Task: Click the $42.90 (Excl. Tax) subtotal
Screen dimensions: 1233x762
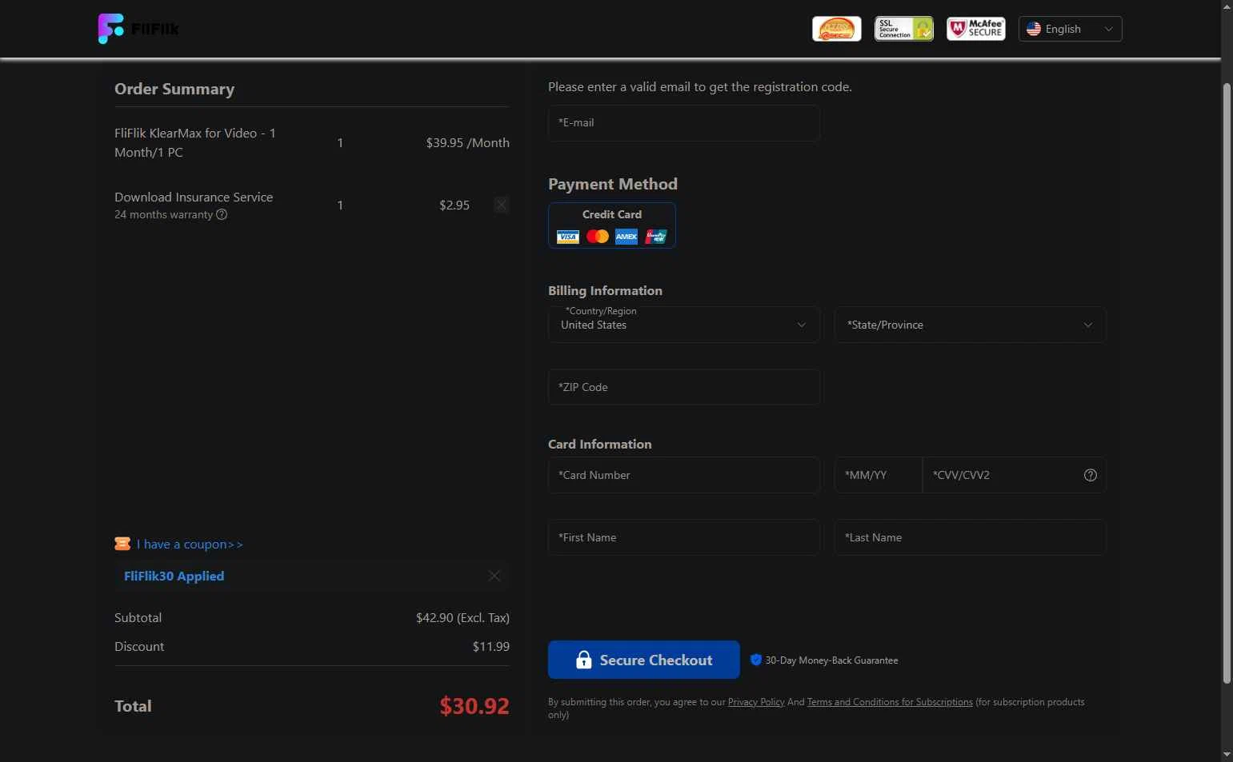Action: [462, 617]
